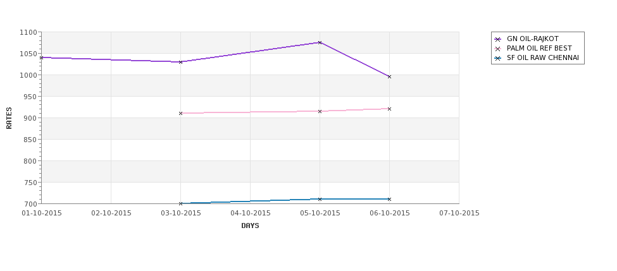Click the PALM OIL REF BEST legend text
This screenshot has width=617, height=271.
coord(539,48)
